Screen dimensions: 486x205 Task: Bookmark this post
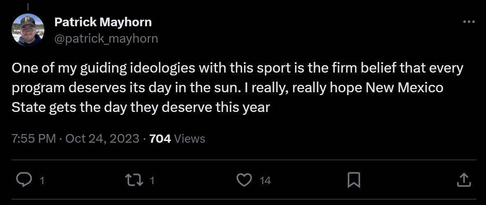coord(354,180)
